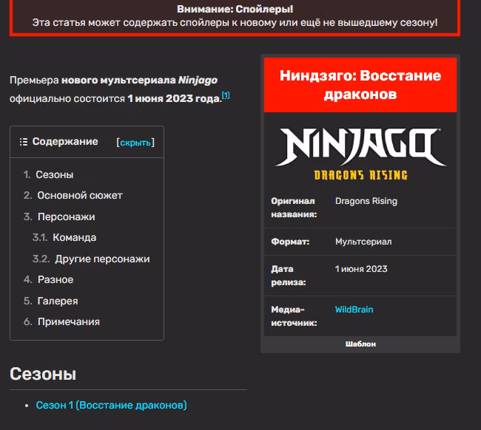481x430 pixels.
Task: Select the Dragons Rising original name value
Action: point(366,201)
